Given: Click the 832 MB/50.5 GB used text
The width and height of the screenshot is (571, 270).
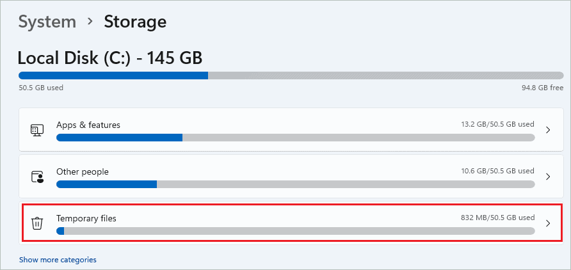Looking at the screenshot, I should [498, 218].
